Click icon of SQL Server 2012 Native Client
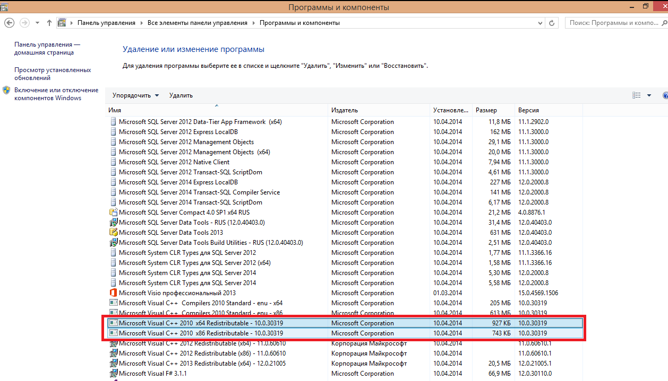Image resolution: width=668 pixels, height=381 pixels. point(113,162)
